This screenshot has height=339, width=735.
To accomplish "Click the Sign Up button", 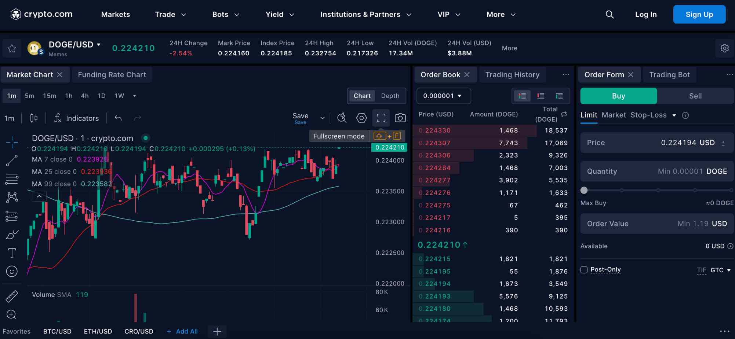I will point(699,14).
